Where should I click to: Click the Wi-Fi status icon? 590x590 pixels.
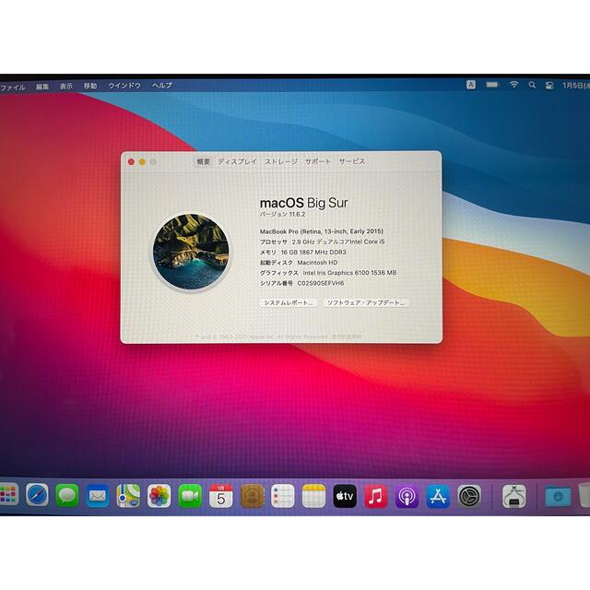(513, 85)
